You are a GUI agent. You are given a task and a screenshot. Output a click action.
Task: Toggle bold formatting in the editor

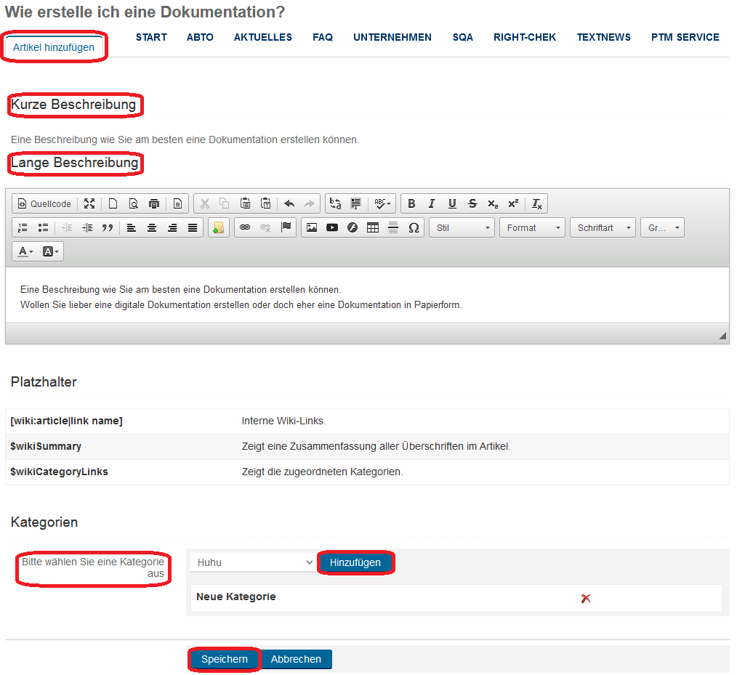pyautogui.click(x=411, y=203)
